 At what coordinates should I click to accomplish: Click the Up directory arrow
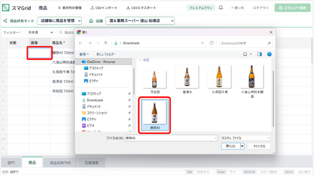106,43
